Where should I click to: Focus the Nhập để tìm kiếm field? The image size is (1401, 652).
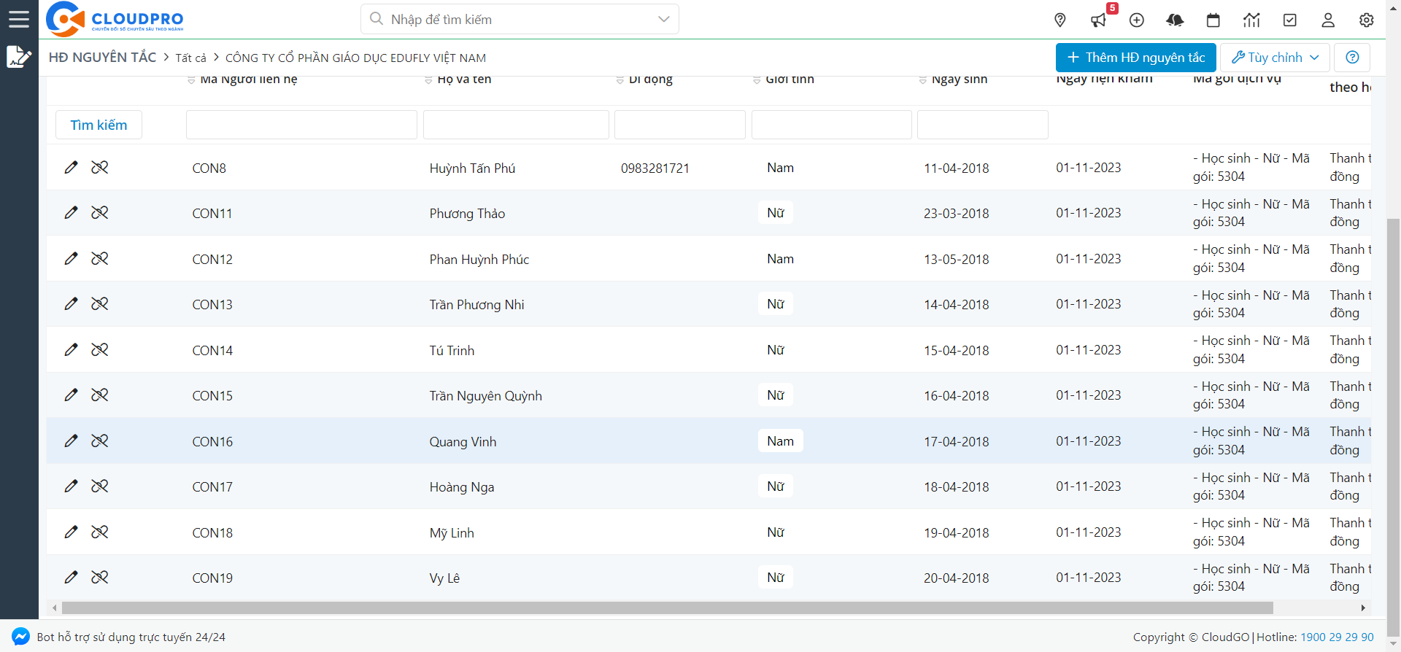point(520,19)
